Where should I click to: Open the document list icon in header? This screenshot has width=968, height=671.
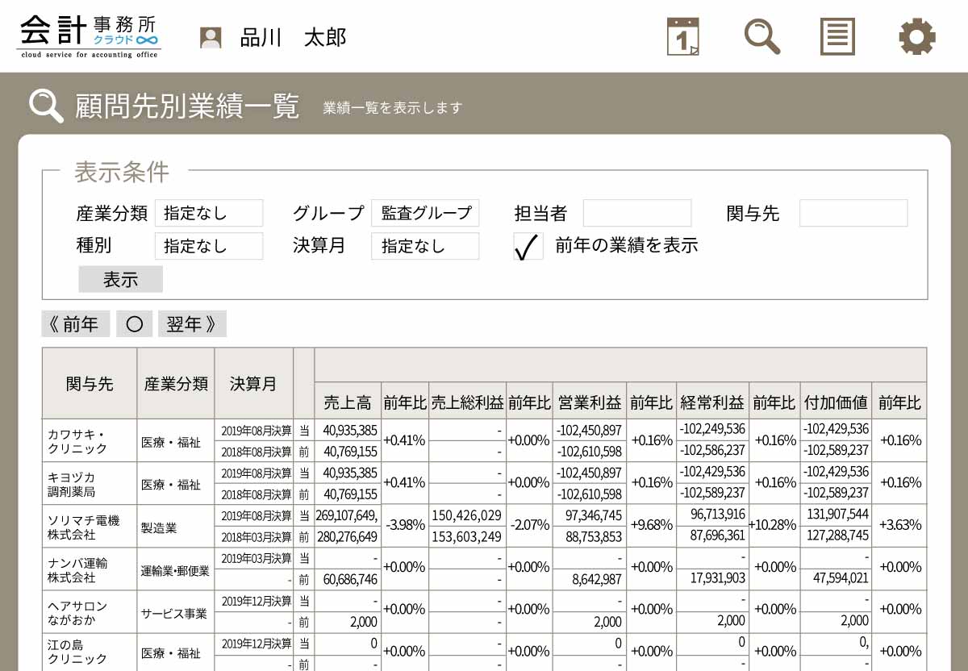coord(837,36)
